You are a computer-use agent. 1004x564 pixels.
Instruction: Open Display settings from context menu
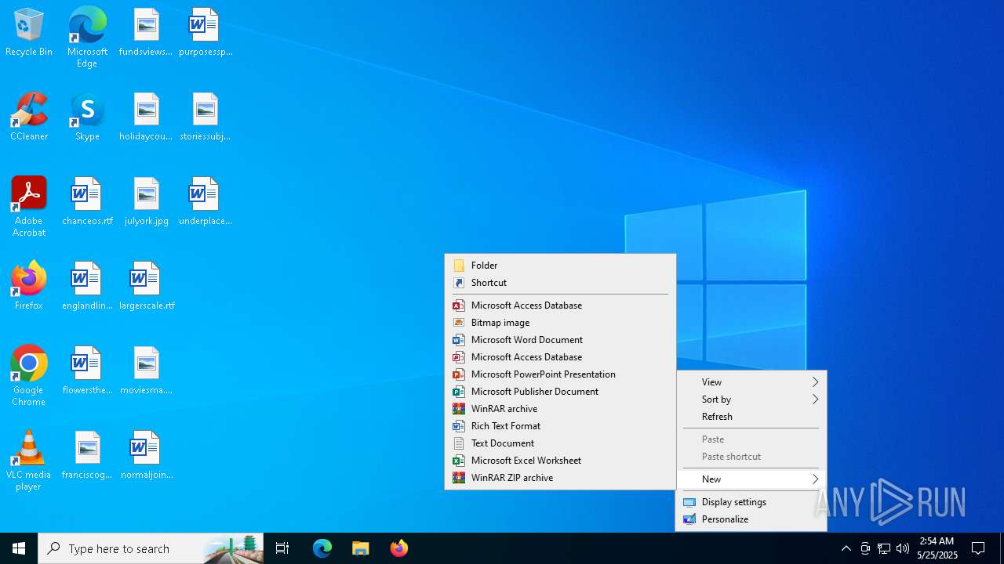pyautogui.click(x=751, y=502)
